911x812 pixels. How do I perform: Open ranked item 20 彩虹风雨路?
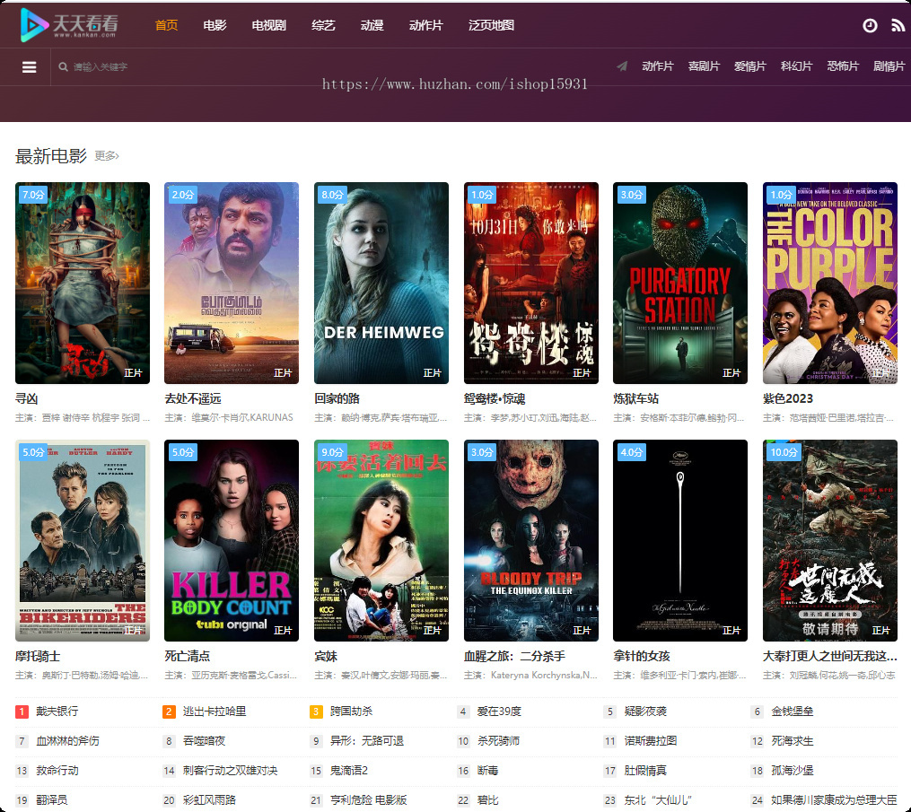(x=209, y=800)
